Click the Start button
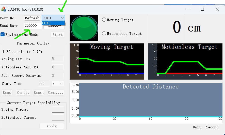This screenshot has width=225, height=135. point(57,35)
